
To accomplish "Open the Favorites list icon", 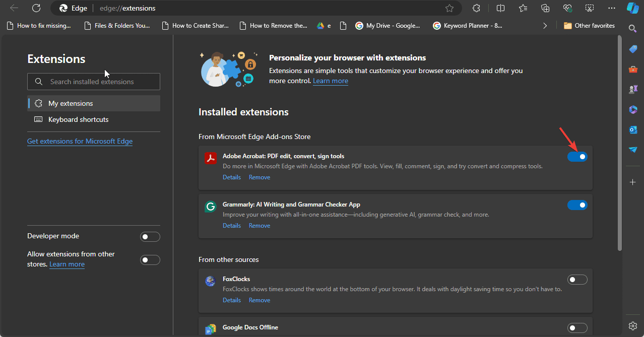I will (x=523, y=8).
